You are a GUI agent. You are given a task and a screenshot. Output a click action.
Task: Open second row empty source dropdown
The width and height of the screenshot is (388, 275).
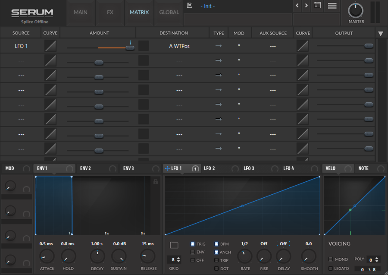click(x=21, y=61)
